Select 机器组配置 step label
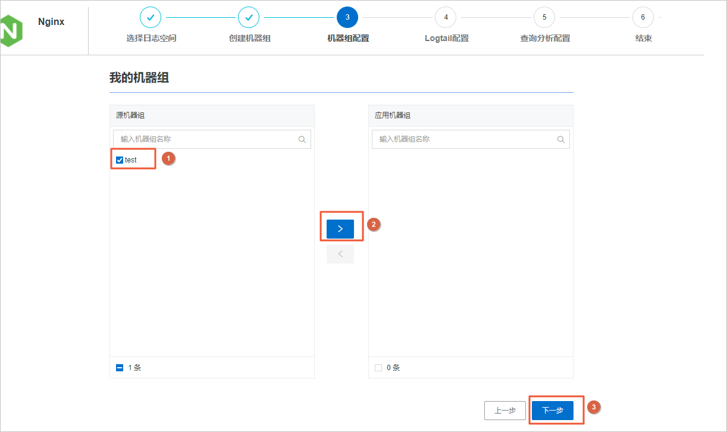This screenshot has width=727, height=432. [x=348, y=38]
